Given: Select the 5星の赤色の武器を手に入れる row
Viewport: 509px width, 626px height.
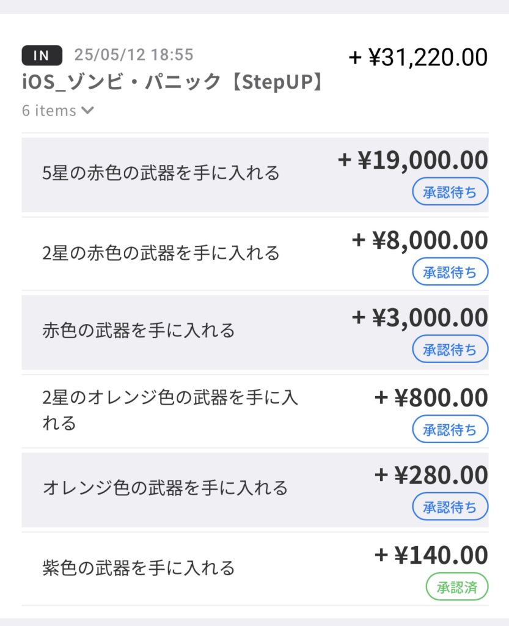Looking at the screenshot, I should point(161,174).
